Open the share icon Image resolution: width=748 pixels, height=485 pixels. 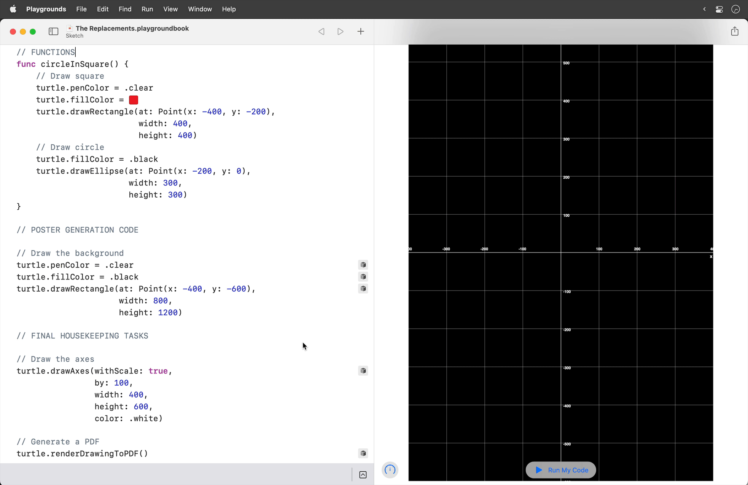tap(735, 31)
